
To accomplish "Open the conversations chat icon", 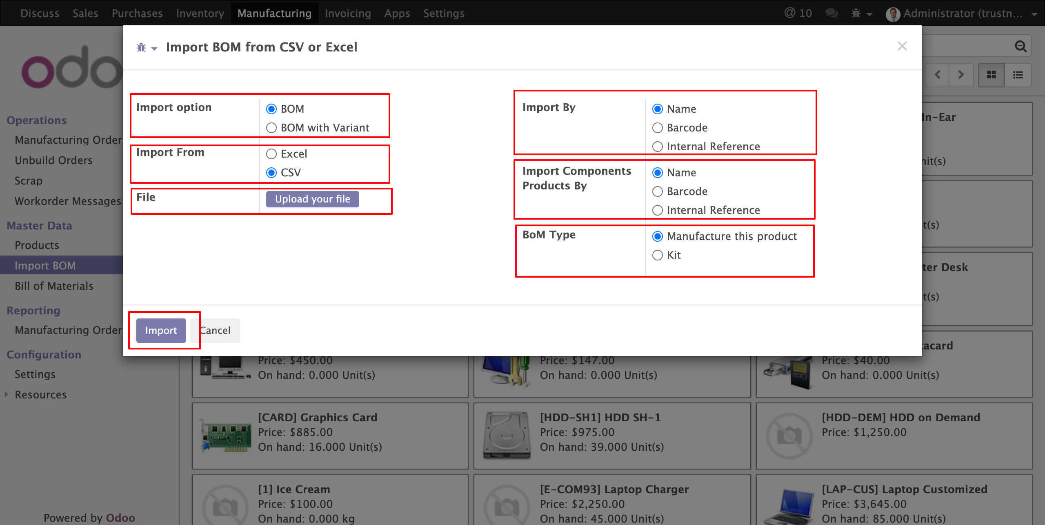I will click(x=831, y=13).
